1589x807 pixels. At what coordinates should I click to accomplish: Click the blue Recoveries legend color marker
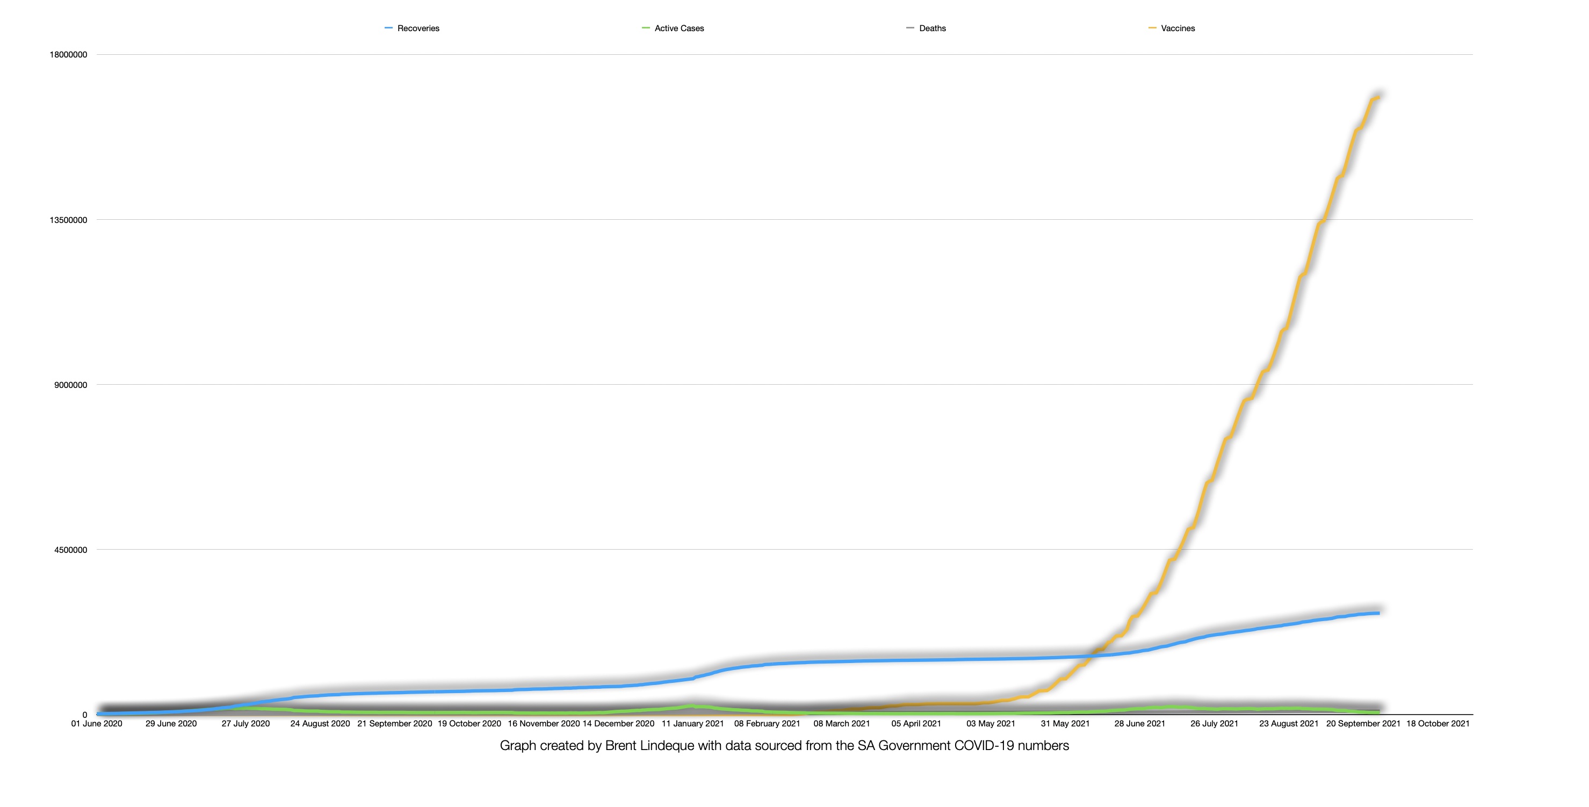coord(388,28)
